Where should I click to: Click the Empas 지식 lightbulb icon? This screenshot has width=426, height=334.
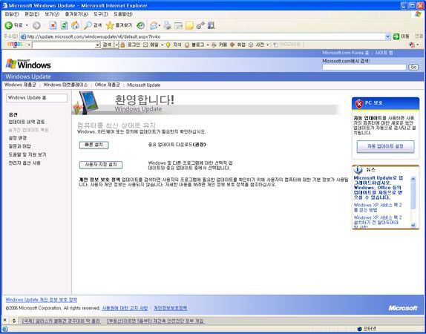pos(168,45)
